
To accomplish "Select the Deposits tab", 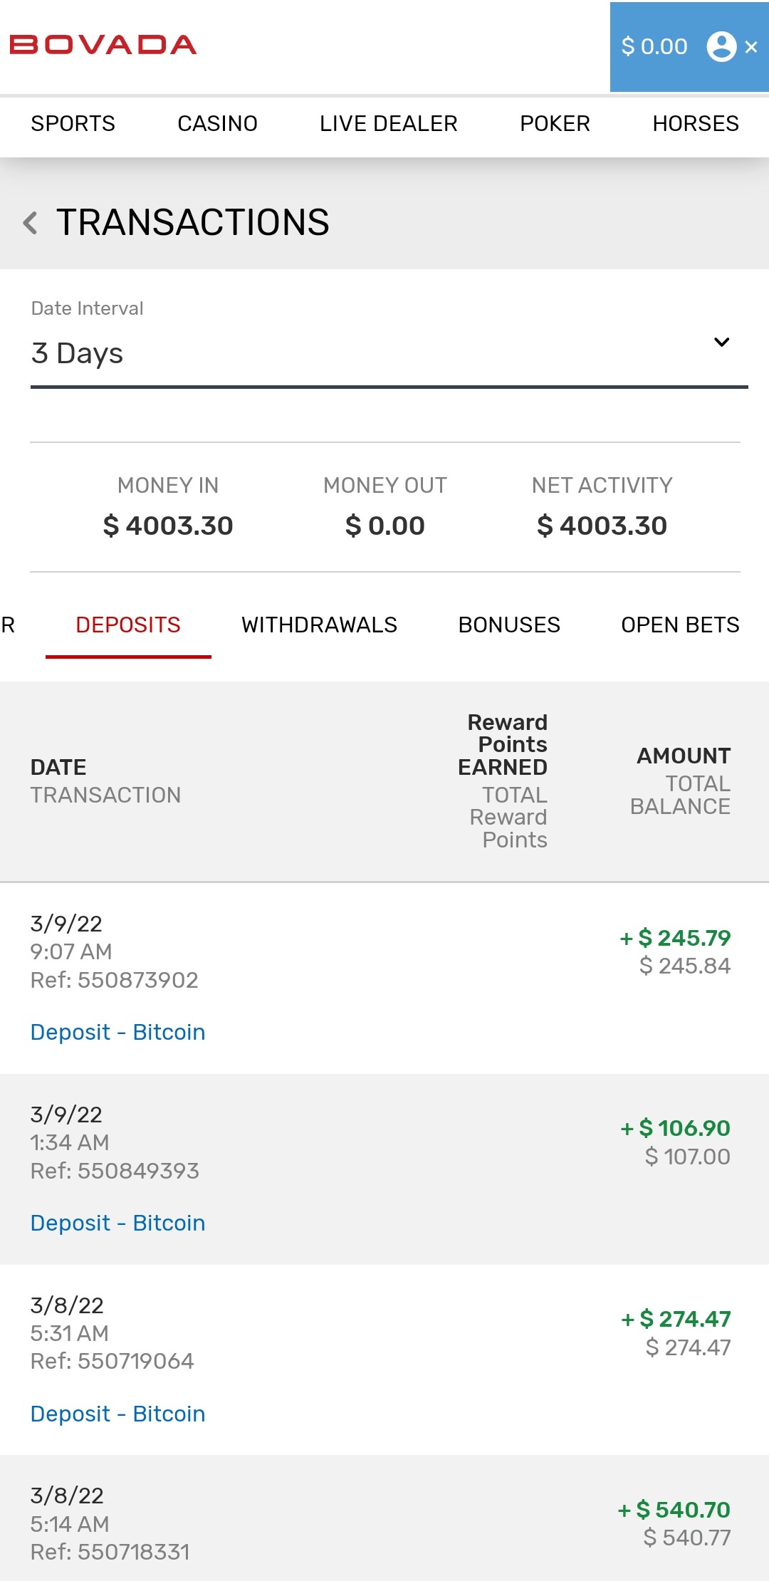I will point(128,625).
